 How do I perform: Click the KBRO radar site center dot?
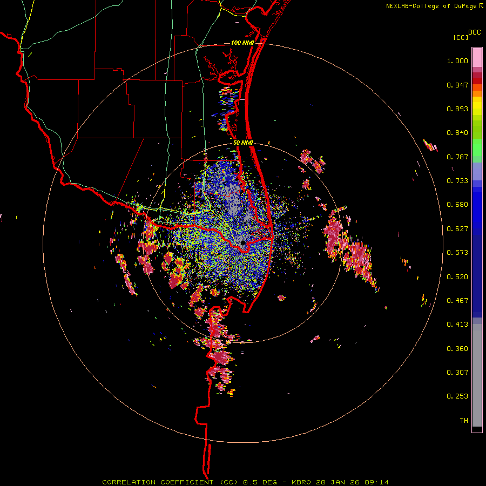244,243
